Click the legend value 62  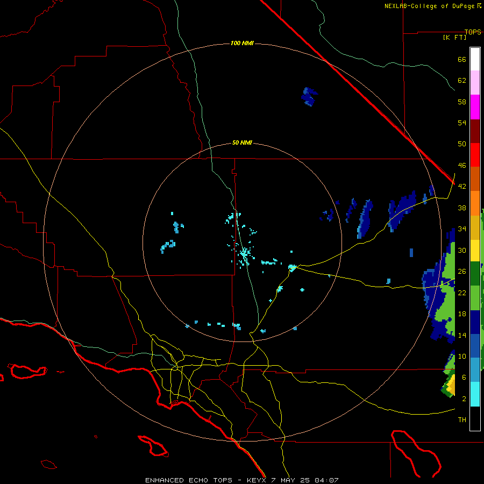[462, 81]
